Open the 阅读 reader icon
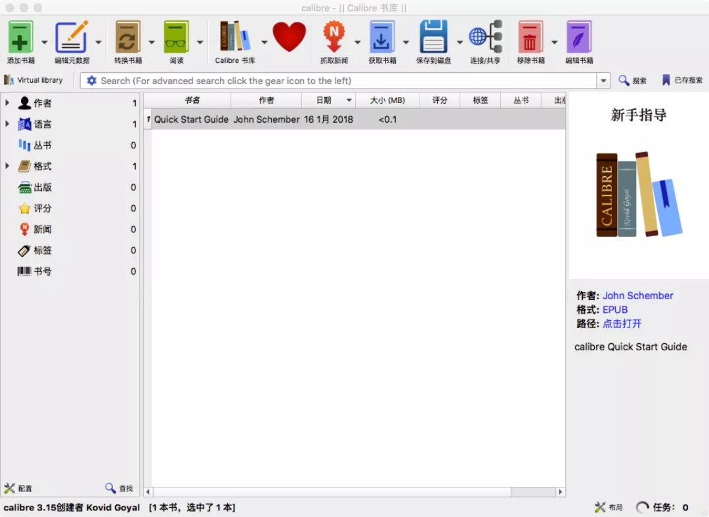 (x=176, y=37)
